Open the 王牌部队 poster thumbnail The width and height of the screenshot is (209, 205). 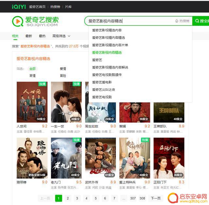click(x=169, y=112)
